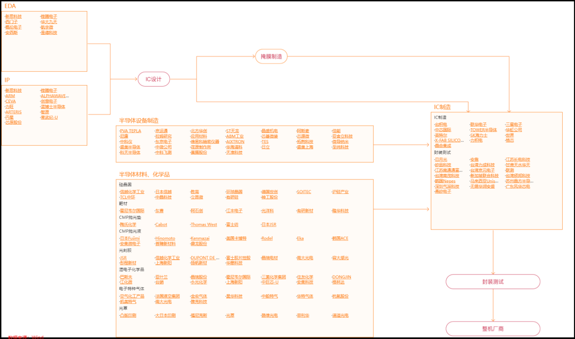This screenshot has height=339, width=575.
Task: Click the 封装测试 rounded node above 整机厂商
Action: click(x=493, y=282)
